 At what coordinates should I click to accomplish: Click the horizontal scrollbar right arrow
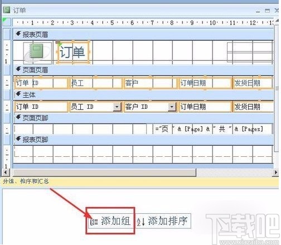click(276, 172)
